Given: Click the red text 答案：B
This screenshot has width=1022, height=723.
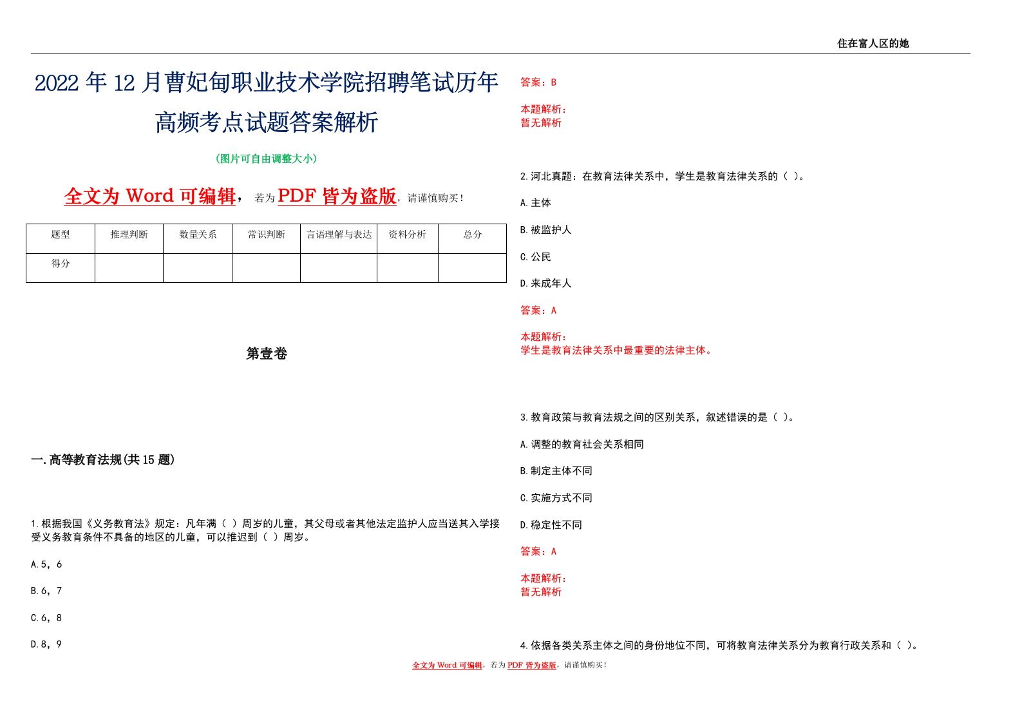Looking at the screenshot, I should (x=538, y=82).
